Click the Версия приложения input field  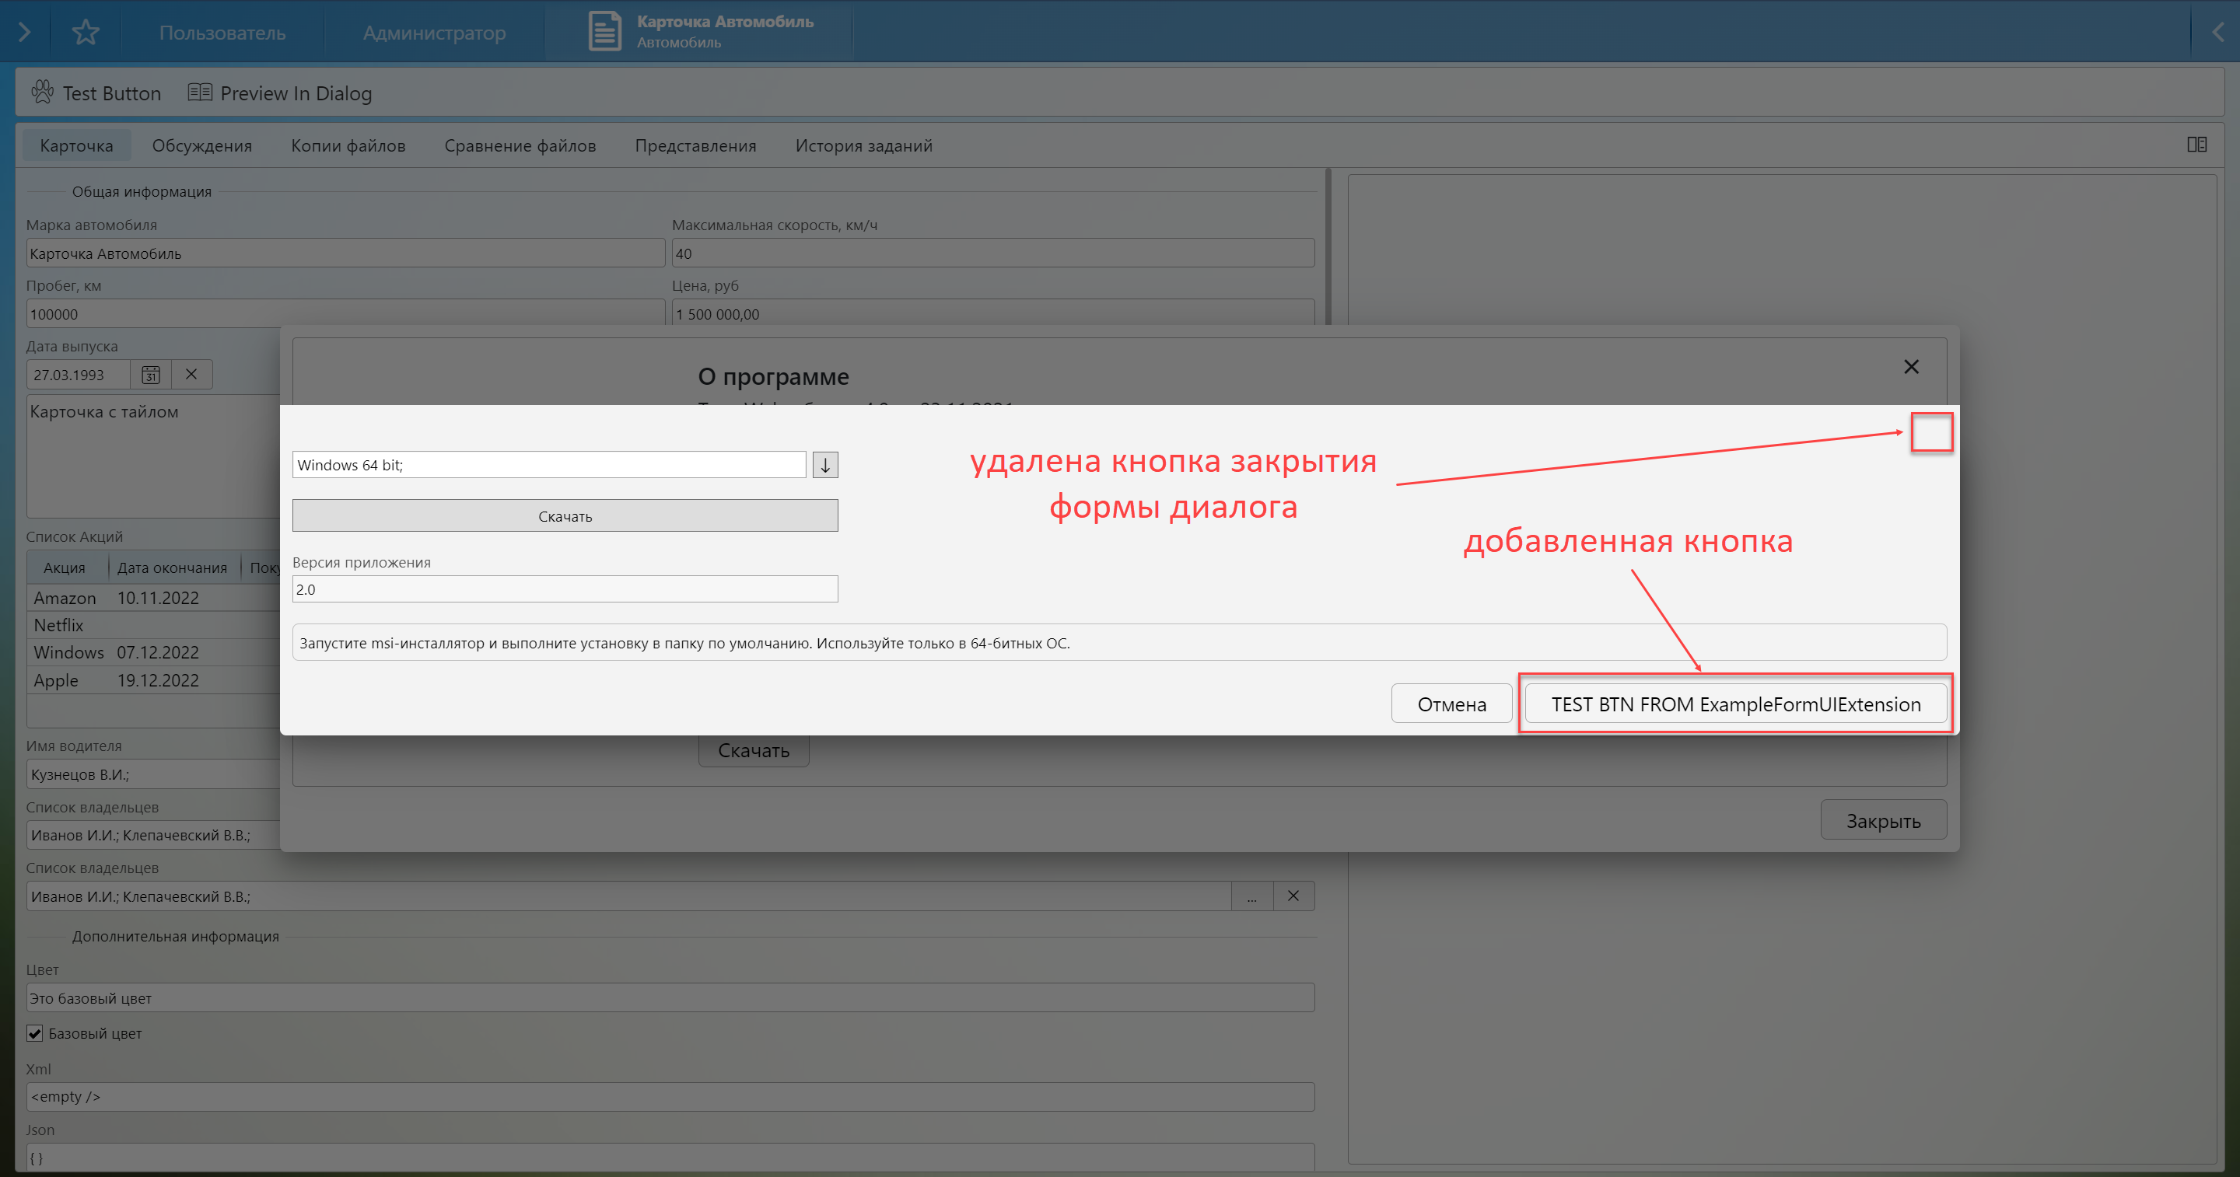(x=565, y=589)
